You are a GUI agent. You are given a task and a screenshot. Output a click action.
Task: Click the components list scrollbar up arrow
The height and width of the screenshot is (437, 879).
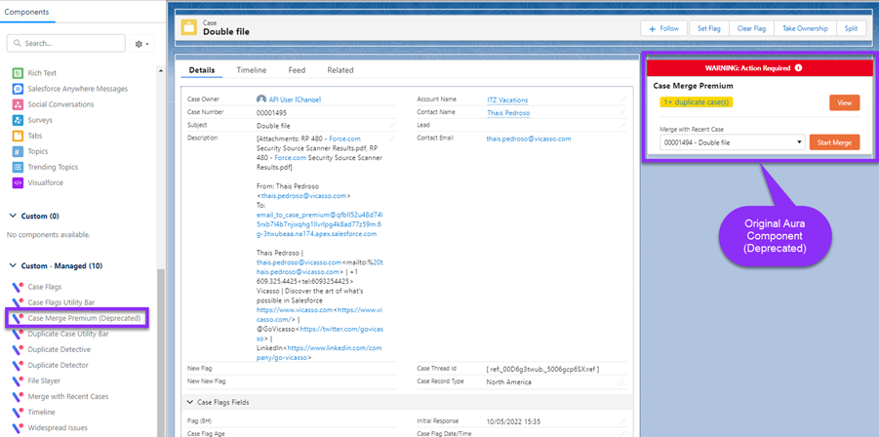[x=161, y=71]
